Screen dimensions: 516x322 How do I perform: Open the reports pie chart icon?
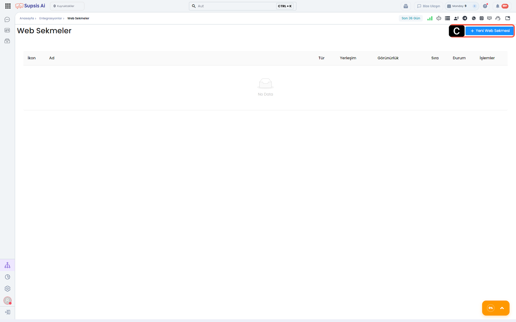click(x=7, y=277)
